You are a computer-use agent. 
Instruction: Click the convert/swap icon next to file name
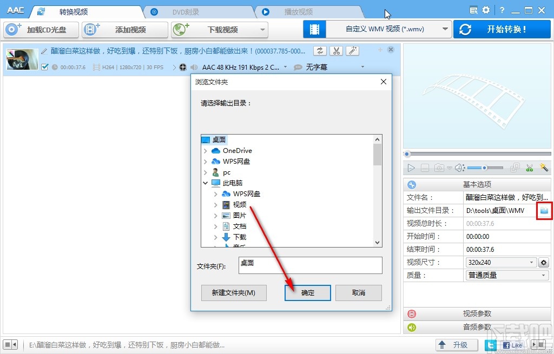[x=319, y=50]
